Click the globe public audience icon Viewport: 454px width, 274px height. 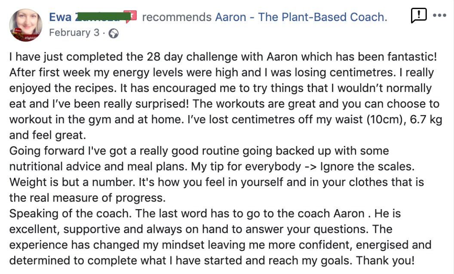tap(113, 33)
